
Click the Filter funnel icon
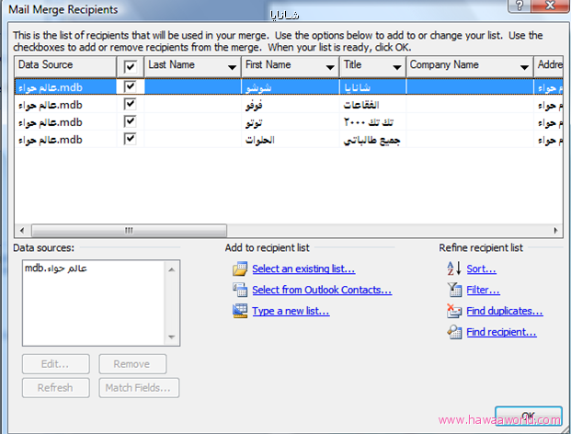(x=452, y=290)
